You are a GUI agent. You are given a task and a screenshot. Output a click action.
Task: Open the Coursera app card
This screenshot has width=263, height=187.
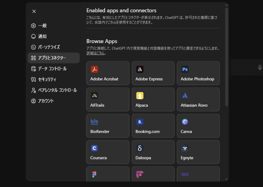pyautogui.click(x=108, y=152)
